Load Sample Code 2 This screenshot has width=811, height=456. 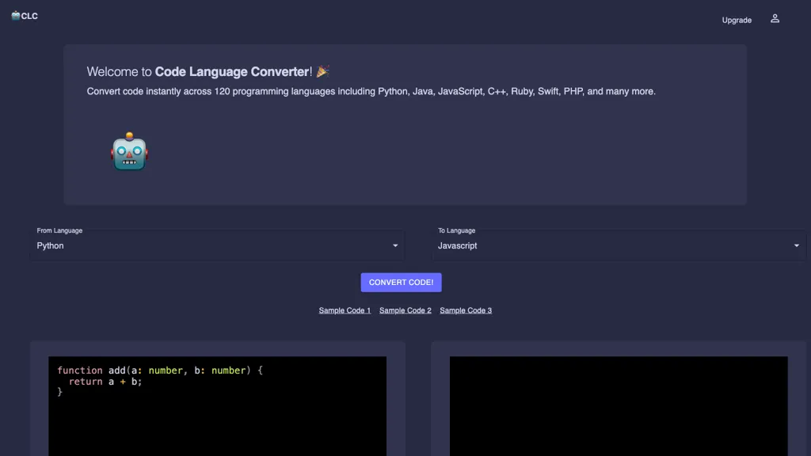[x=405, y=310]
